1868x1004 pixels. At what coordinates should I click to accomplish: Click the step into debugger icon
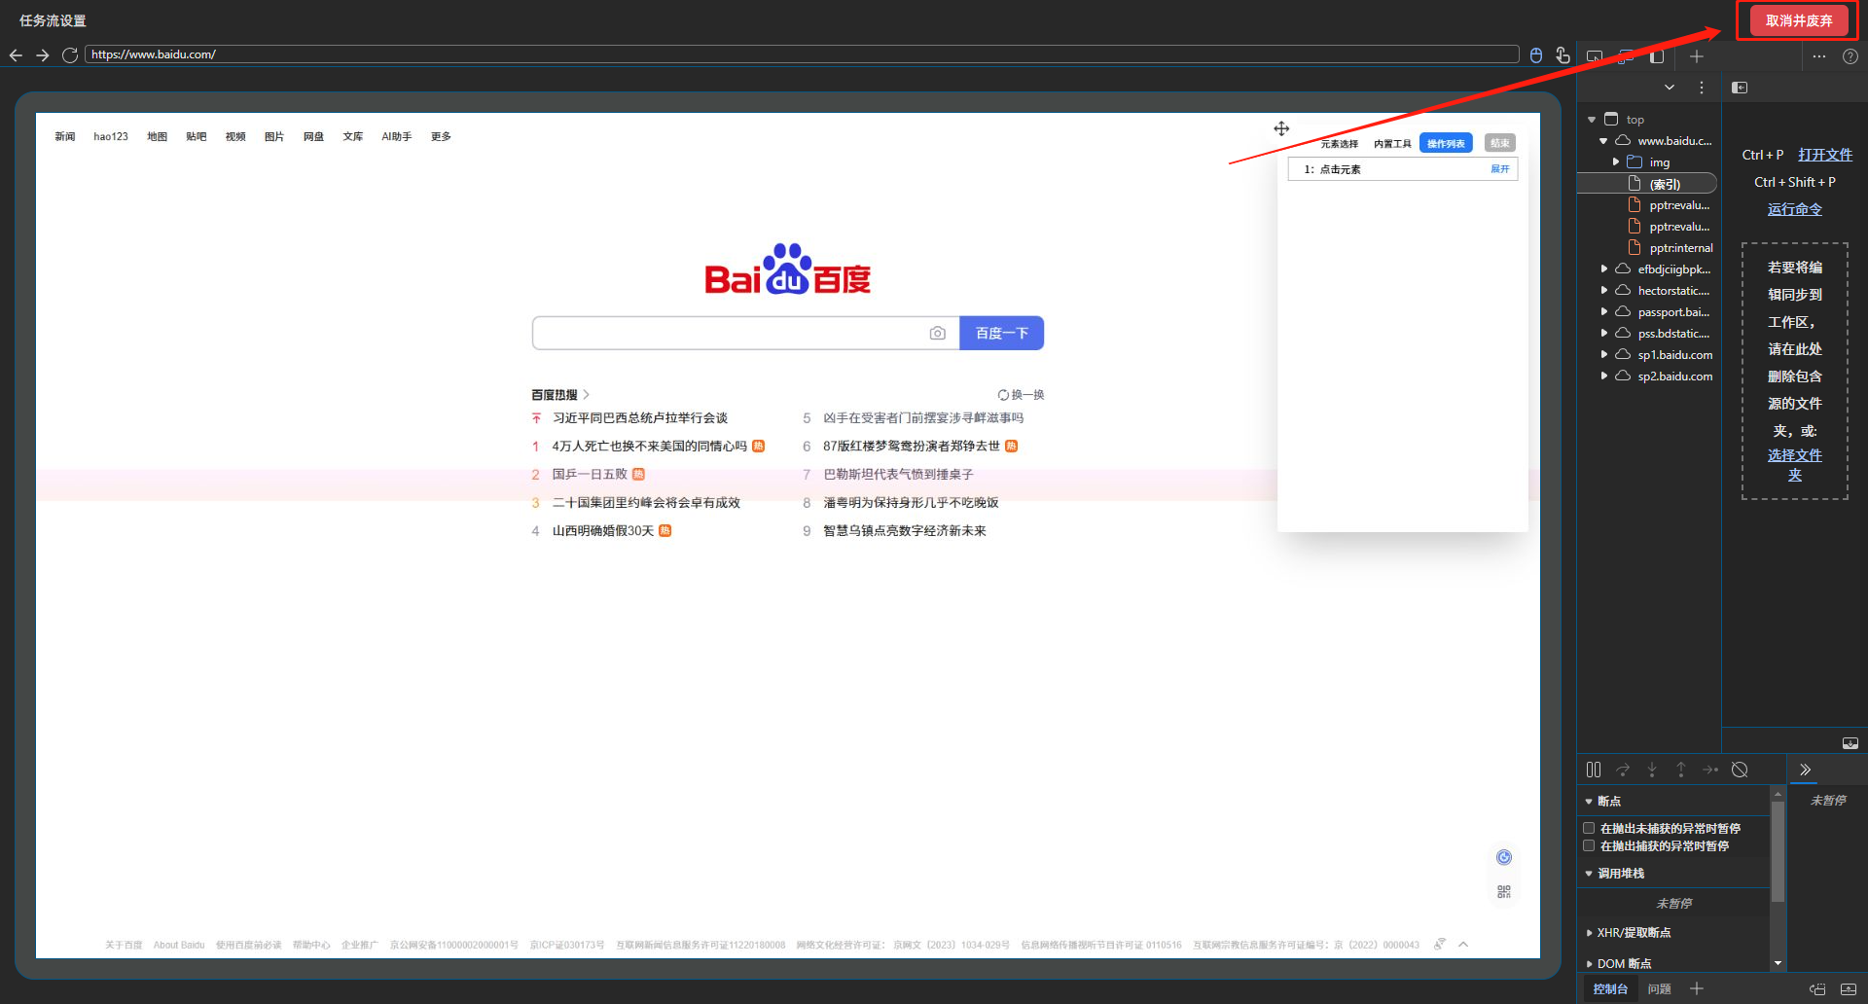1652,770
